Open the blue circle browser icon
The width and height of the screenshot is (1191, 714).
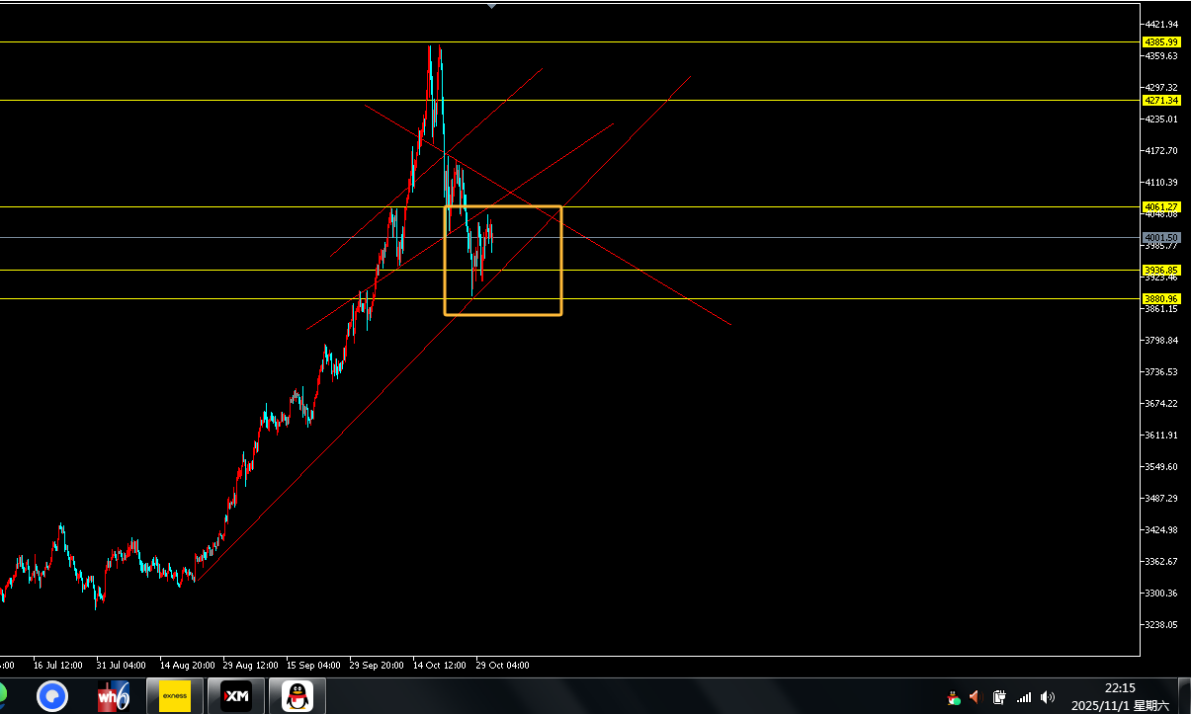(52, 696)
